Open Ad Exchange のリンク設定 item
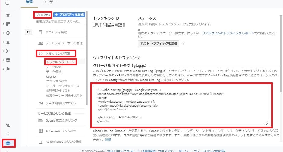Screen dimensions: 283x152 point(64,141)
